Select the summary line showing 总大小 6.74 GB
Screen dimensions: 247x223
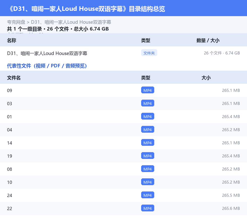click(58, 29)
